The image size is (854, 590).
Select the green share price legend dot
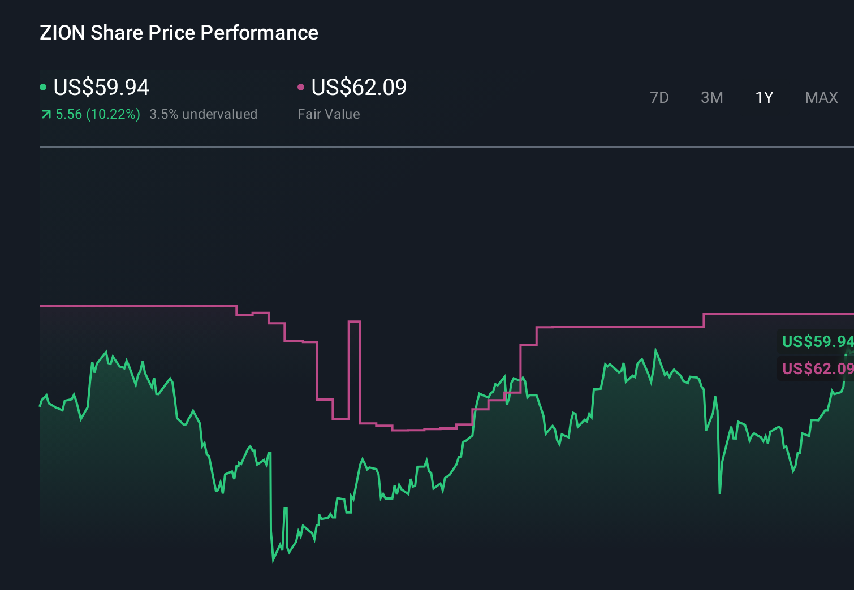[x=44, y=86]
